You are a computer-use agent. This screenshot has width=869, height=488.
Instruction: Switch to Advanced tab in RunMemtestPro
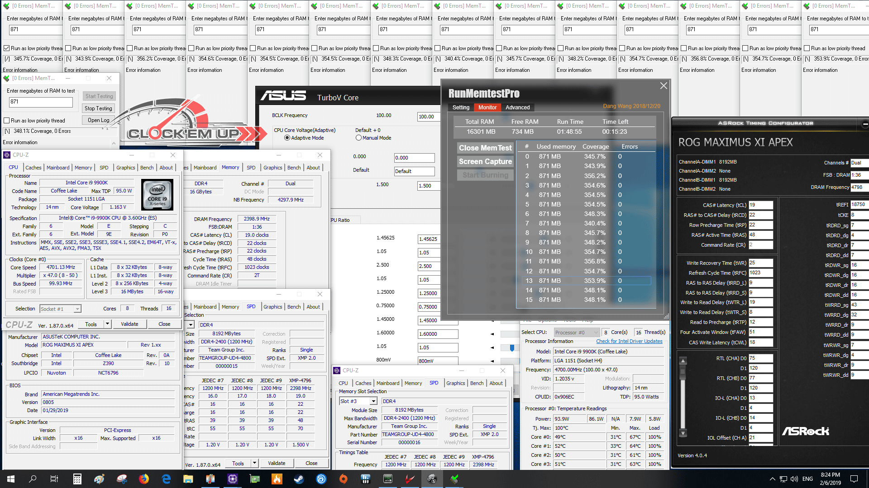point(517,108)
